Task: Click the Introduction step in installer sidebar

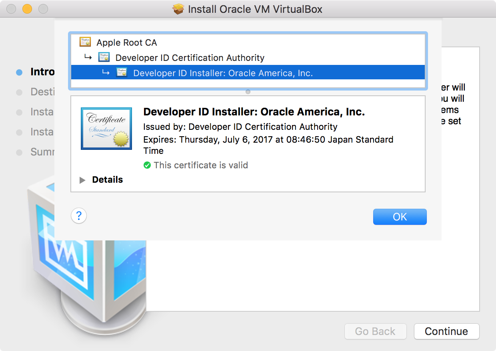Action: coord(36,72)
